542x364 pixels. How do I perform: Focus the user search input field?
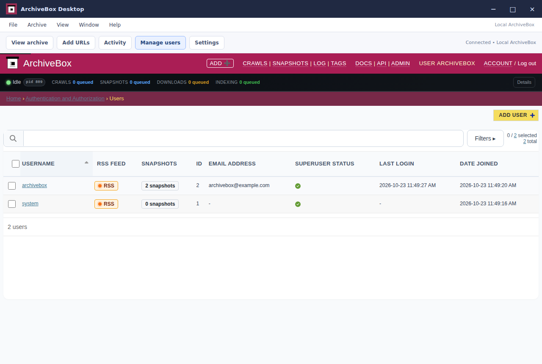243,138
